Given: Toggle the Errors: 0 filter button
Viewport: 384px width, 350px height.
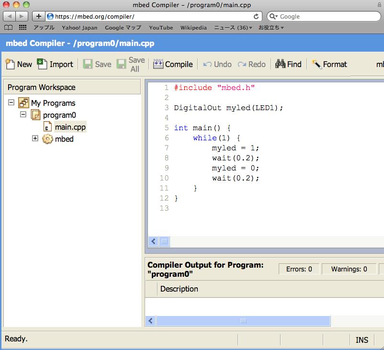Looking at the screenshot, I should click(299, 269).
